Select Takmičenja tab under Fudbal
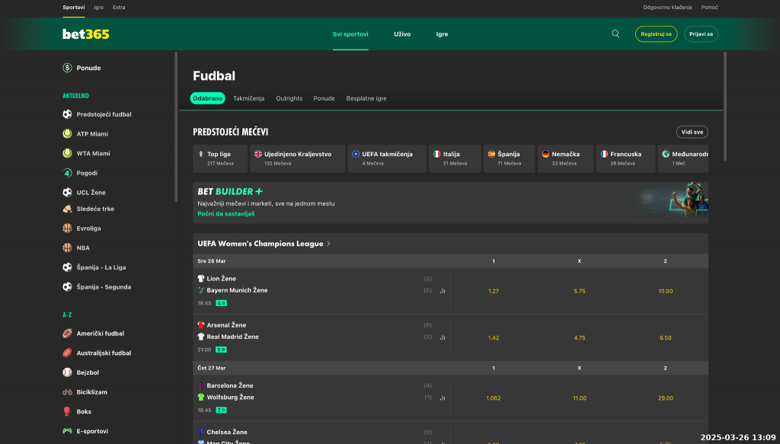The height and width of the screenshot is (444, 780). 249,98
